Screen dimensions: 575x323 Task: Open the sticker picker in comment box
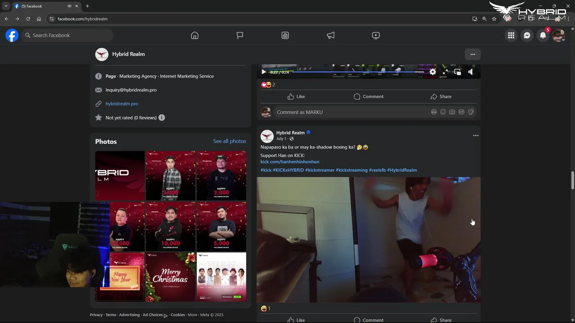(471, 112)
